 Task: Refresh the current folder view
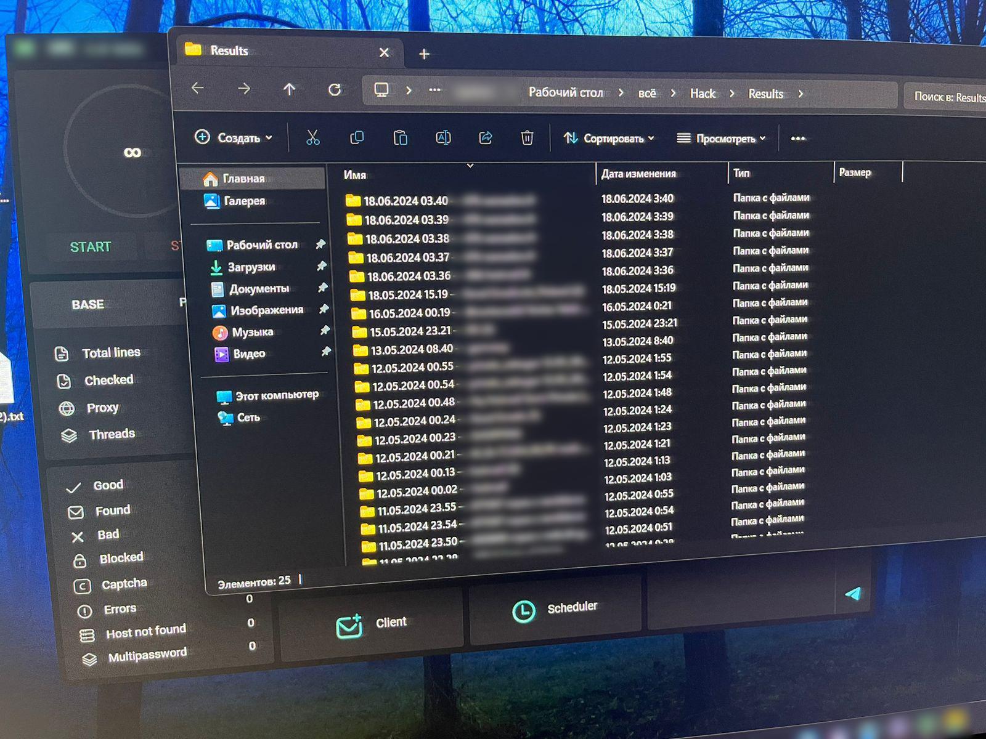tap(335, 90)
